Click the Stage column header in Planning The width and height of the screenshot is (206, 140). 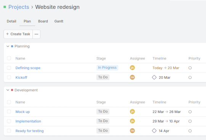(101, 58)
